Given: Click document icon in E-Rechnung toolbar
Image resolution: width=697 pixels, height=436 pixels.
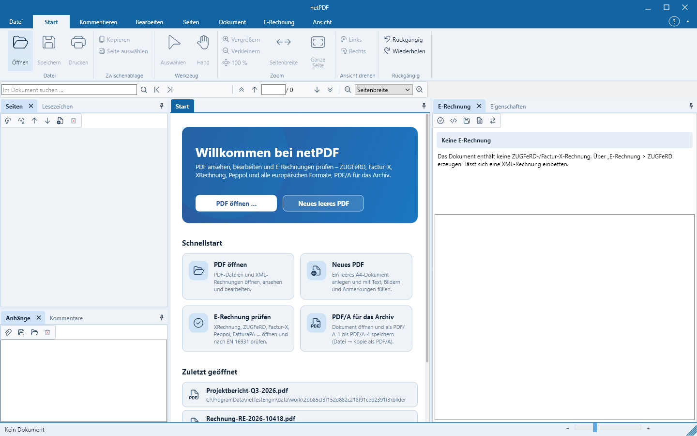Looking at the screenshot, I should coord(480,121).
